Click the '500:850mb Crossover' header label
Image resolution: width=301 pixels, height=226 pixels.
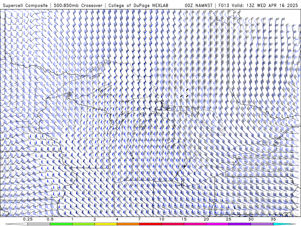pyautogui.click(x=78, y=5)
